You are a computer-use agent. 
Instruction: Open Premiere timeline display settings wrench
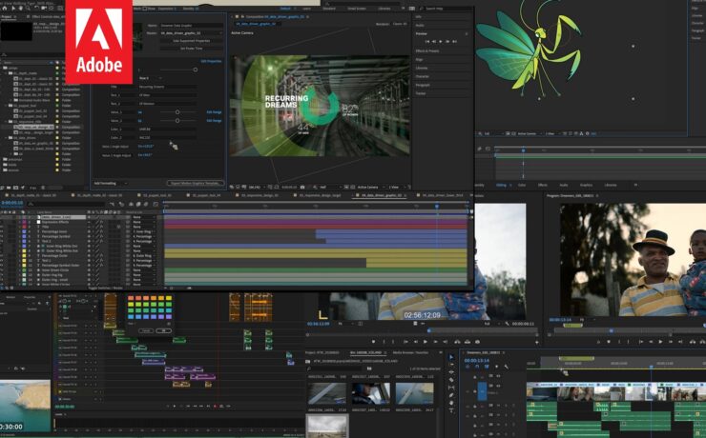506,367
